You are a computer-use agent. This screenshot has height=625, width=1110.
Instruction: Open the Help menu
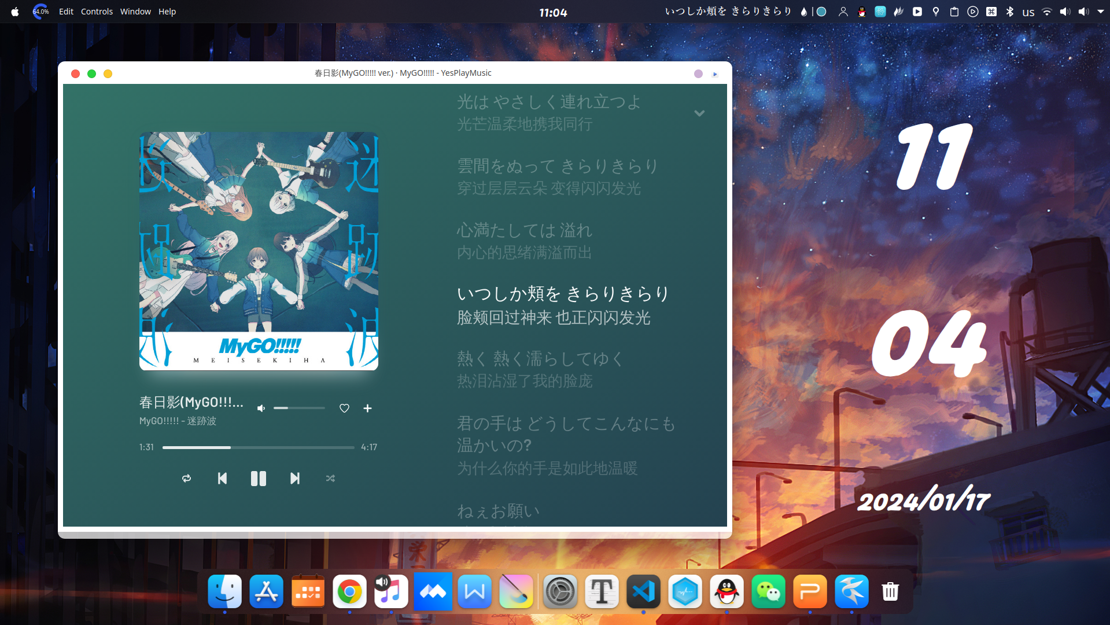[x=167, y=12]
